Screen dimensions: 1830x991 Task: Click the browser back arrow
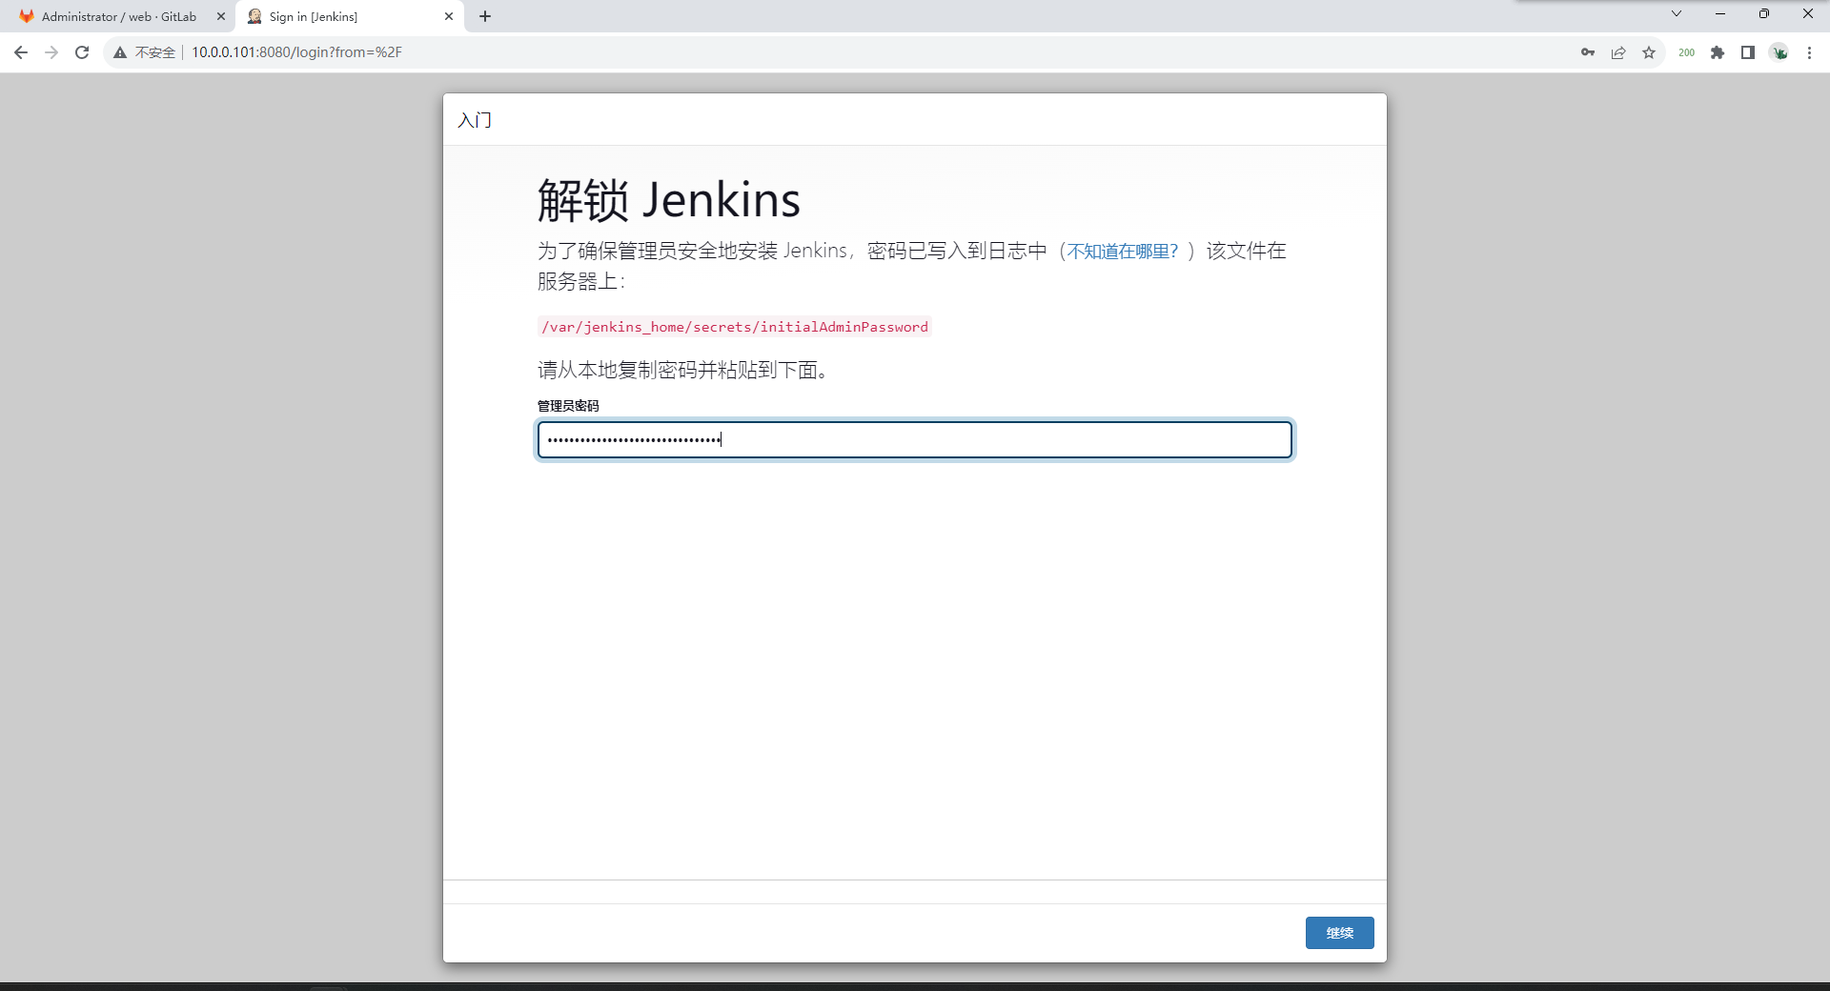tap(21, 52)
